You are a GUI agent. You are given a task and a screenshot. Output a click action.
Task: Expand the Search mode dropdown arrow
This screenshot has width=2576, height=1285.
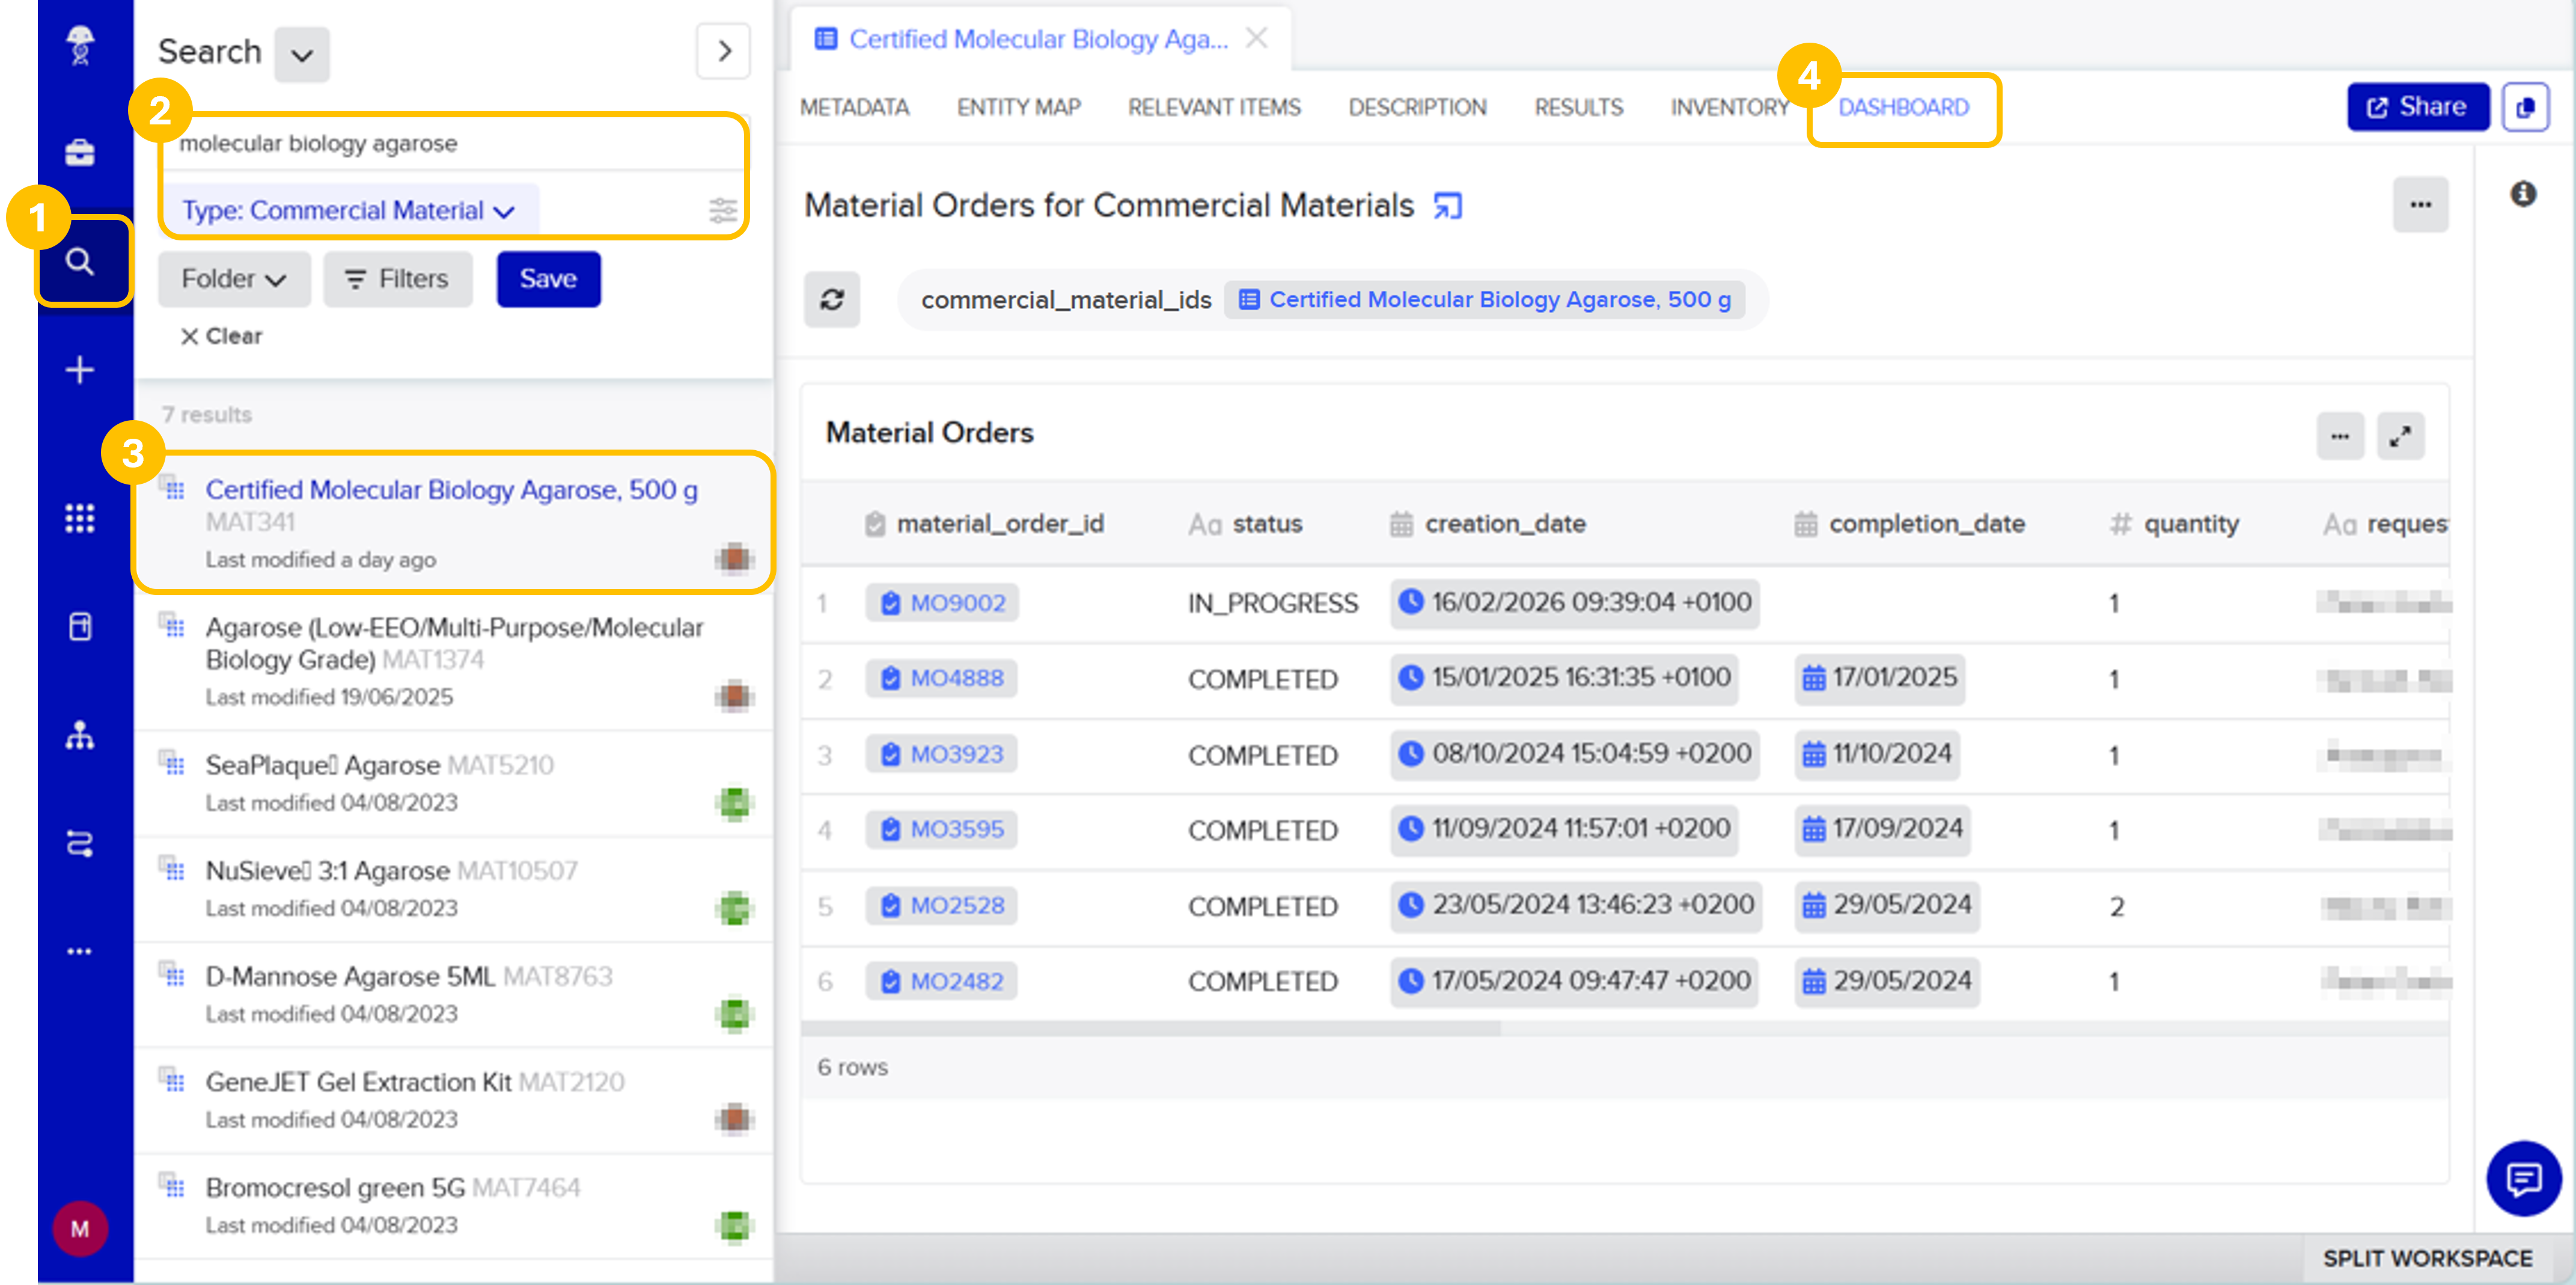click(302, 54)
